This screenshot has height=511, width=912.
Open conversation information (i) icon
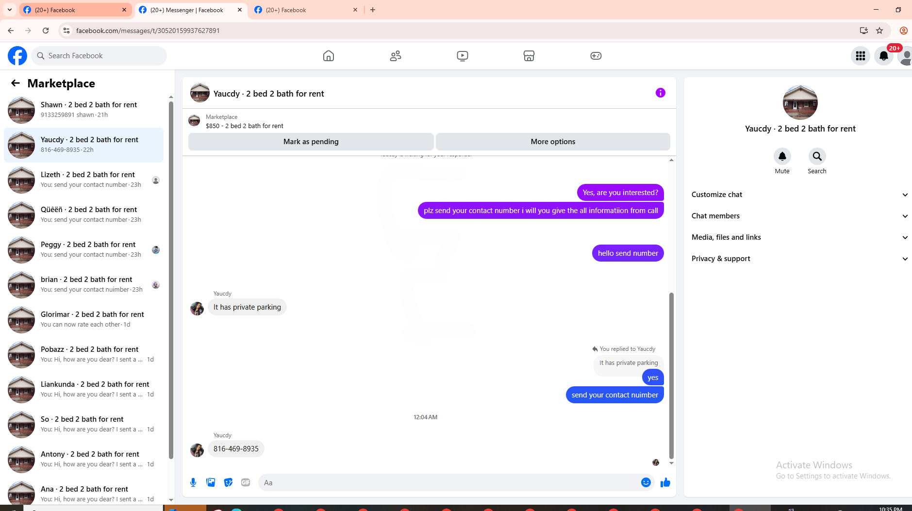[x=661, y=93]
